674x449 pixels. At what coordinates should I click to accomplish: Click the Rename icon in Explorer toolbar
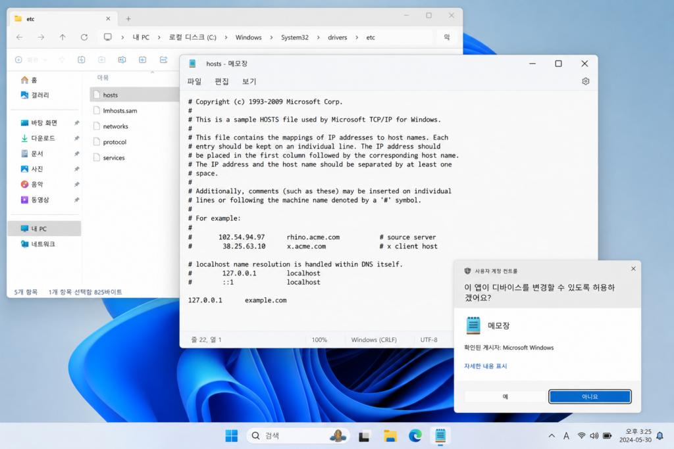click(x=122, y=60)
